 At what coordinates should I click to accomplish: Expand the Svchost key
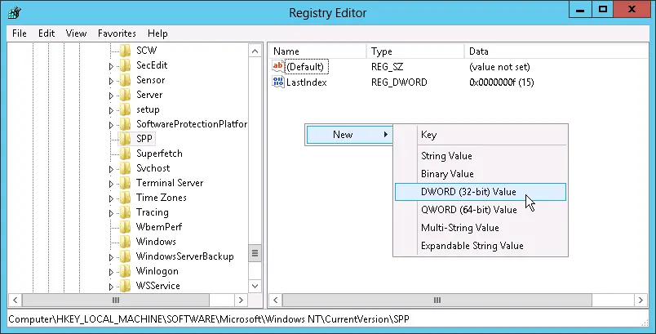pyautogui.click(x=111, y=169)
